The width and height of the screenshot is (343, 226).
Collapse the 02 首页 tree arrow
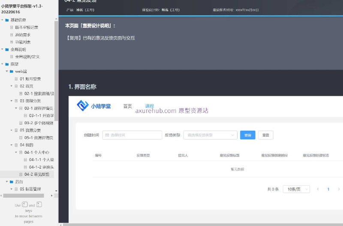[x=12, y=86]
